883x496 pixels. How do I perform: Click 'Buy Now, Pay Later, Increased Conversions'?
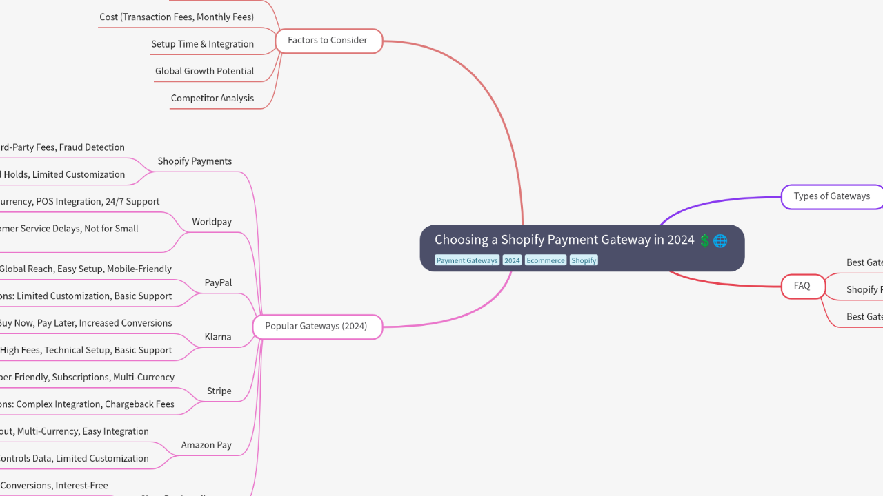click(x=86, y=322)
